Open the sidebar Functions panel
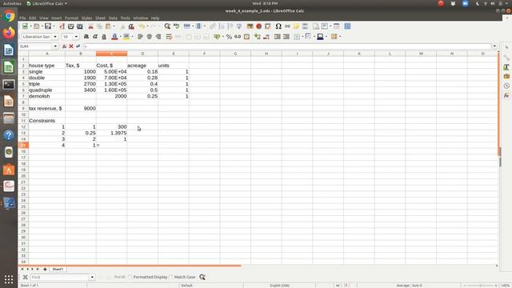Screen dimensions: 512x288 pos(506,95)
